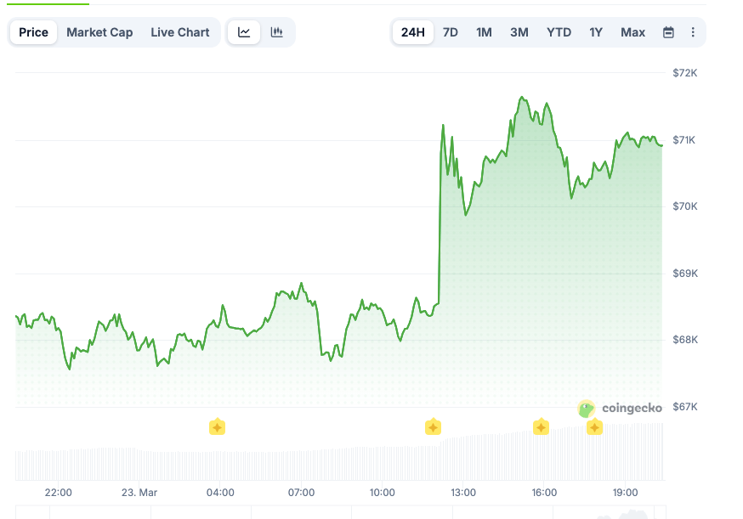Viewport: 743px width, 519px height.
Task: Switch to the Market Cap tab
Action: point(99,32)
